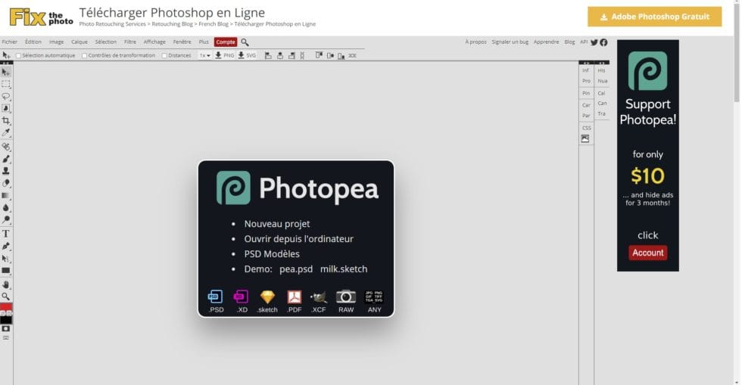Open search via magnifier next to Compte

click(x=245, y=42)
